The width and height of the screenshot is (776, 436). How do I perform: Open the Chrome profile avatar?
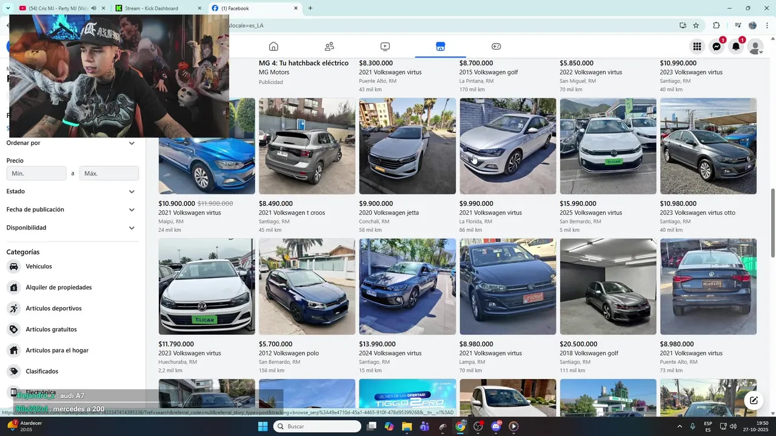tap(752, 25)
